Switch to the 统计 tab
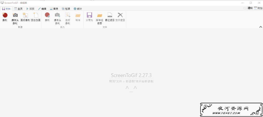 pos(78,9)
